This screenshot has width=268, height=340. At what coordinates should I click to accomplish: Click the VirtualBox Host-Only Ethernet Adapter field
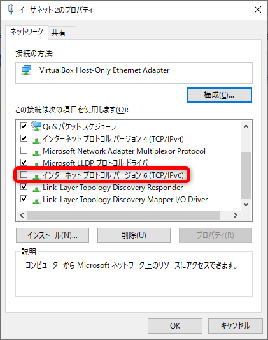pos(134,73)
